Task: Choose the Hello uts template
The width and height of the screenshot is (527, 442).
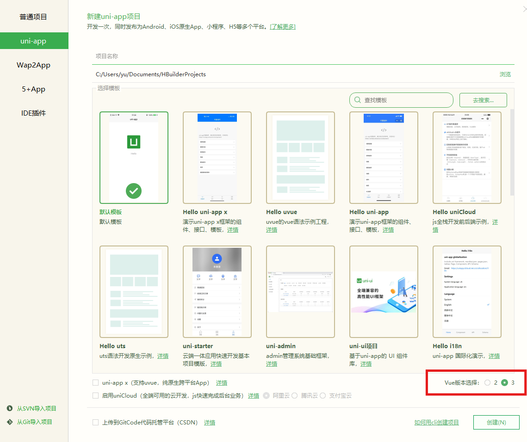Action: (x=134, y=292)
